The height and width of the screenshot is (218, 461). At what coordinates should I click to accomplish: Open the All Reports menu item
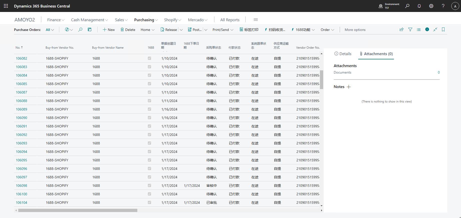click(x=230, y=20)
